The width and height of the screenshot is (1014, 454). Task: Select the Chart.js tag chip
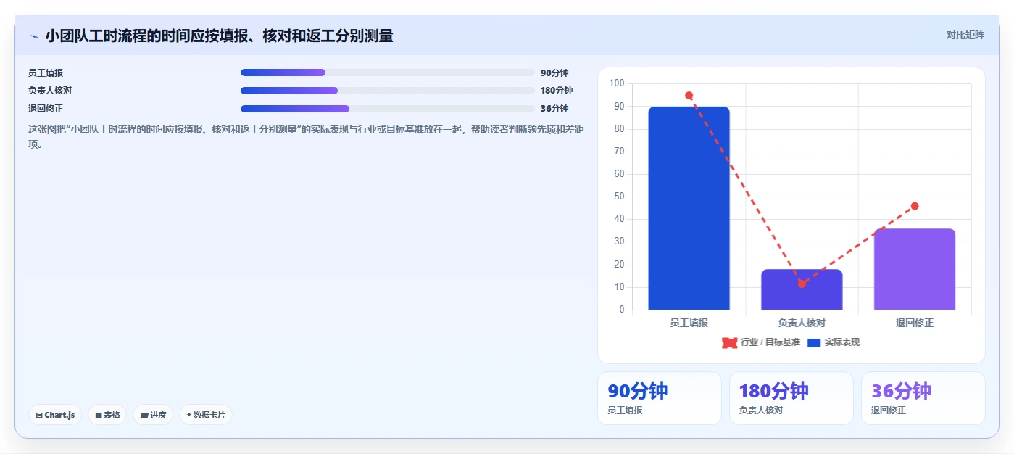point(55,415)
